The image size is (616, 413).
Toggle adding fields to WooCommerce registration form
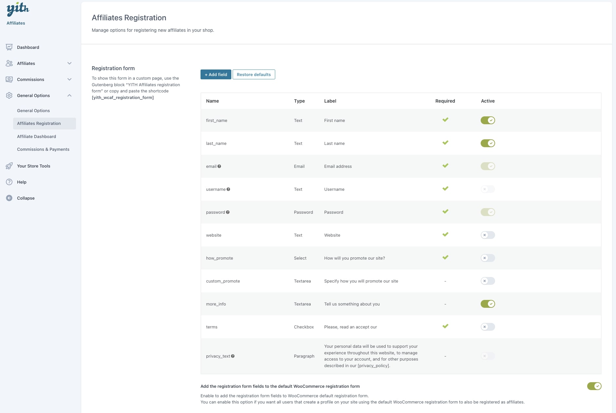pyautogui.click(x=594, y=386)
